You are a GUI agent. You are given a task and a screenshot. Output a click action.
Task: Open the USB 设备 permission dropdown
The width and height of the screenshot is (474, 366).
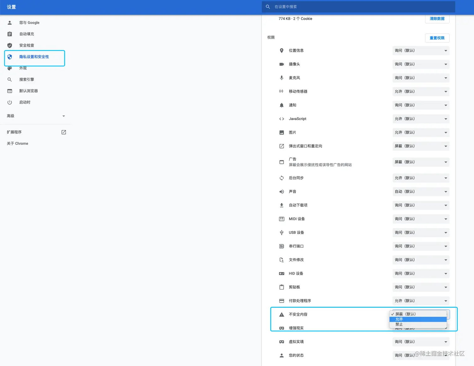(421, 233)
